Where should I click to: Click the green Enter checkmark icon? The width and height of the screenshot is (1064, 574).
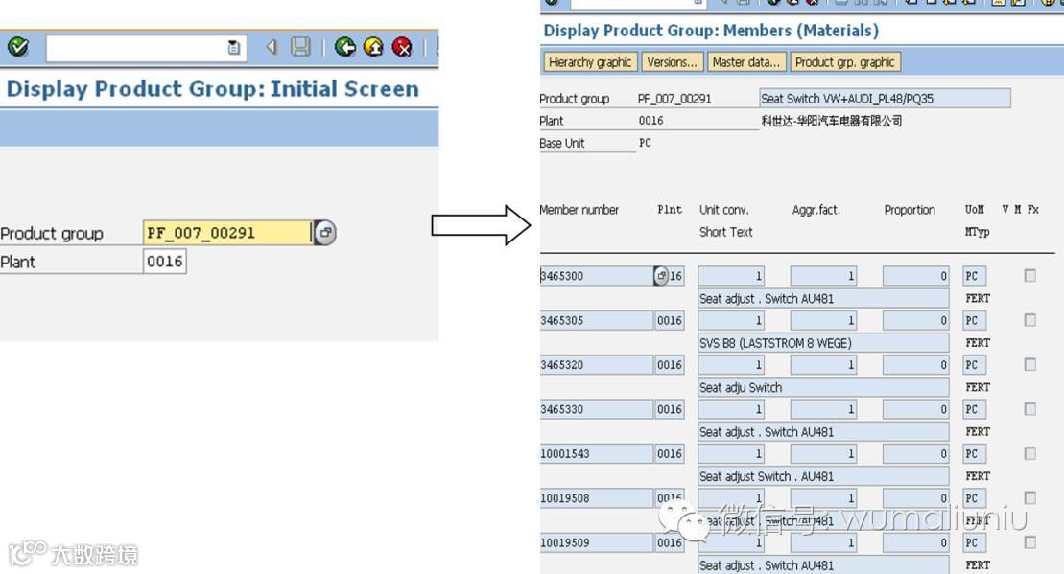pyautogui.click(x=17, y=47)
